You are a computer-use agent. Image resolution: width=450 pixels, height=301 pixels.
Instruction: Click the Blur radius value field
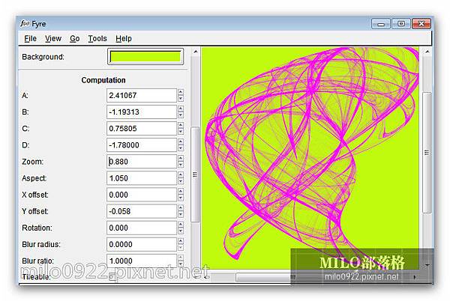pos(142,244)
